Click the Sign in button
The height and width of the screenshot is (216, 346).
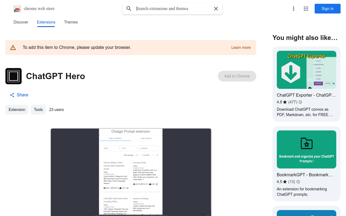pyautogui.click(x=328, y=9)
